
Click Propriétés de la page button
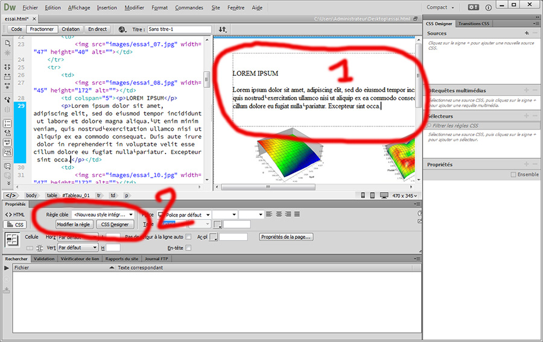coord(286,237)
